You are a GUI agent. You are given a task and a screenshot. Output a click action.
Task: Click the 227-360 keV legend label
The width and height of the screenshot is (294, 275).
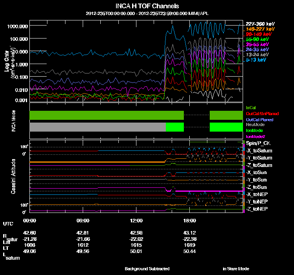pos(260,24)
